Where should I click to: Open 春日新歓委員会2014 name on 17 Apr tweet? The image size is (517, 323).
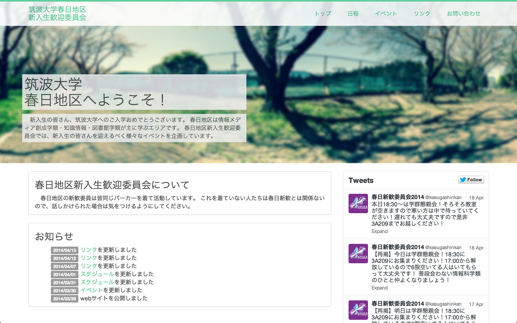(398, 304)
